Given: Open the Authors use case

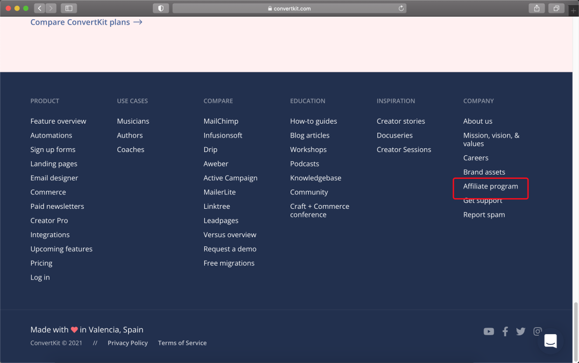Looking at the screenshot, I should 130,135.
